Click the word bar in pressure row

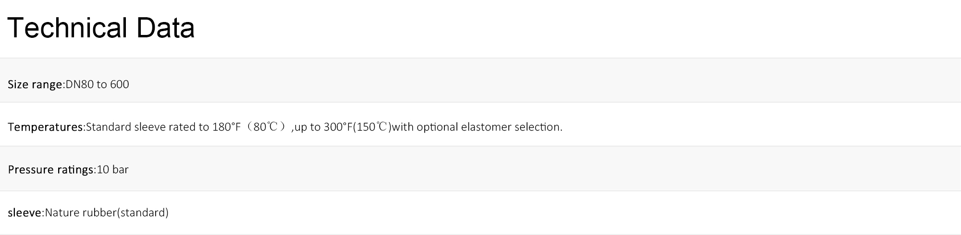tap(121, 169)
